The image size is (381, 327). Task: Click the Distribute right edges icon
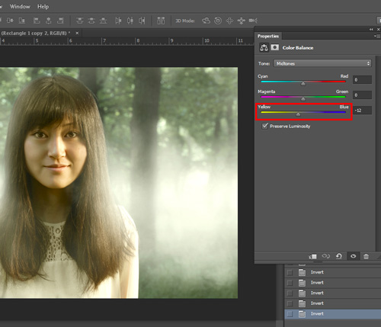click(x=142, y=21)
